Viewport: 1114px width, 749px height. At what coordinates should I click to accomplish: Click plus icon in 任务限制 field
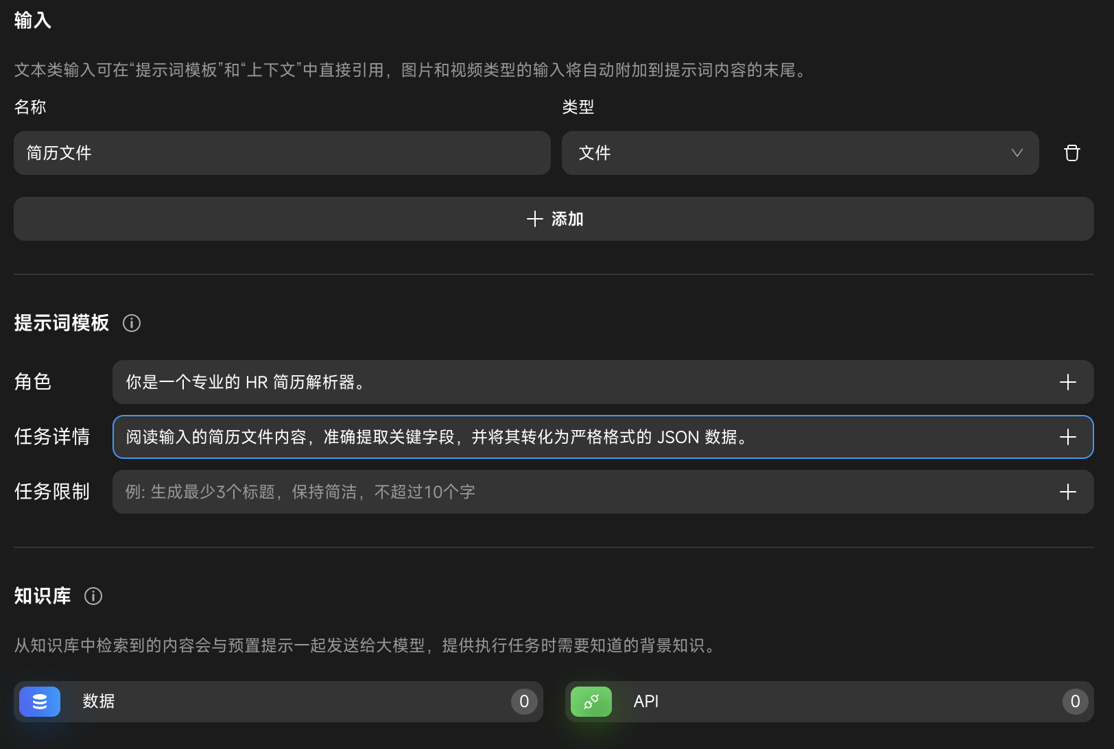1067,492
